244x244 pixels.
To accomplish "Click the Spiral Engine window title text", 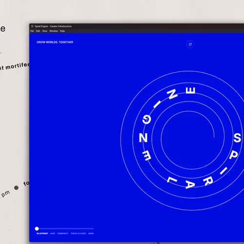I will (53, 26).
